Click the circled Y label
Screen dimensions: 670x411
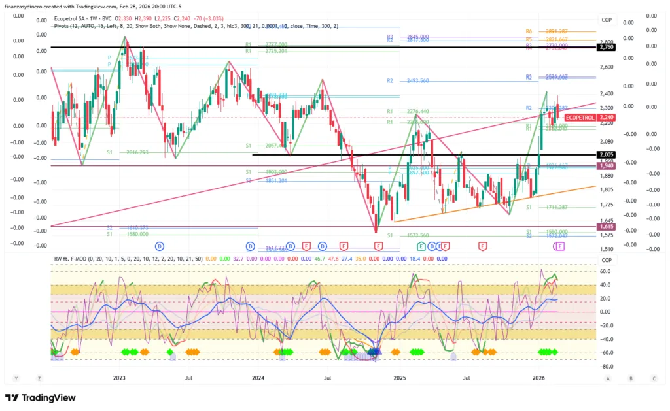(x=16, y=378)
